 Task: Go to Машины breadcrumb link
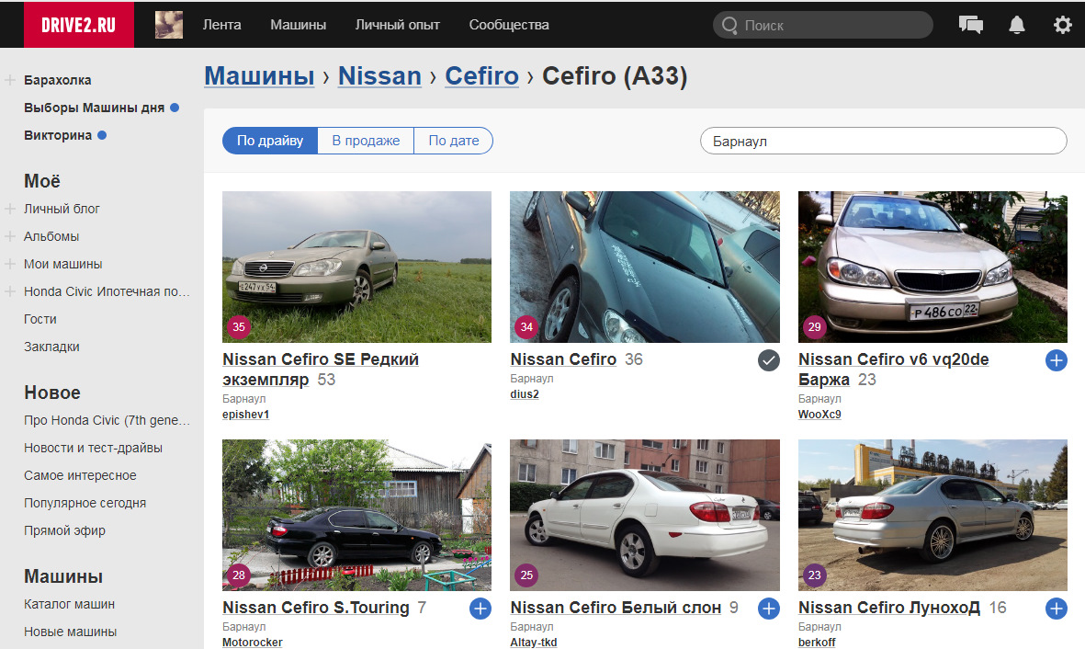tap(259, 75)
